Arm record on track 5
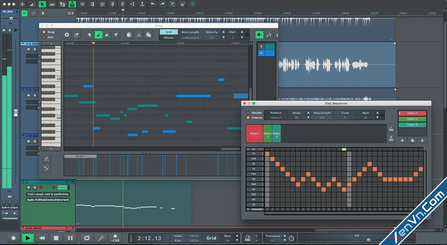Viewport: 447px width, 245px height. coord(41,187)
